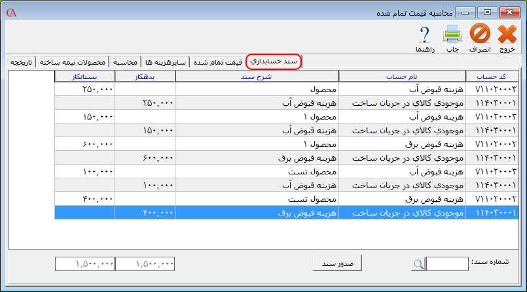
Task: Click the بستانکار cell 150,000
Action: (x=84, y=117)
